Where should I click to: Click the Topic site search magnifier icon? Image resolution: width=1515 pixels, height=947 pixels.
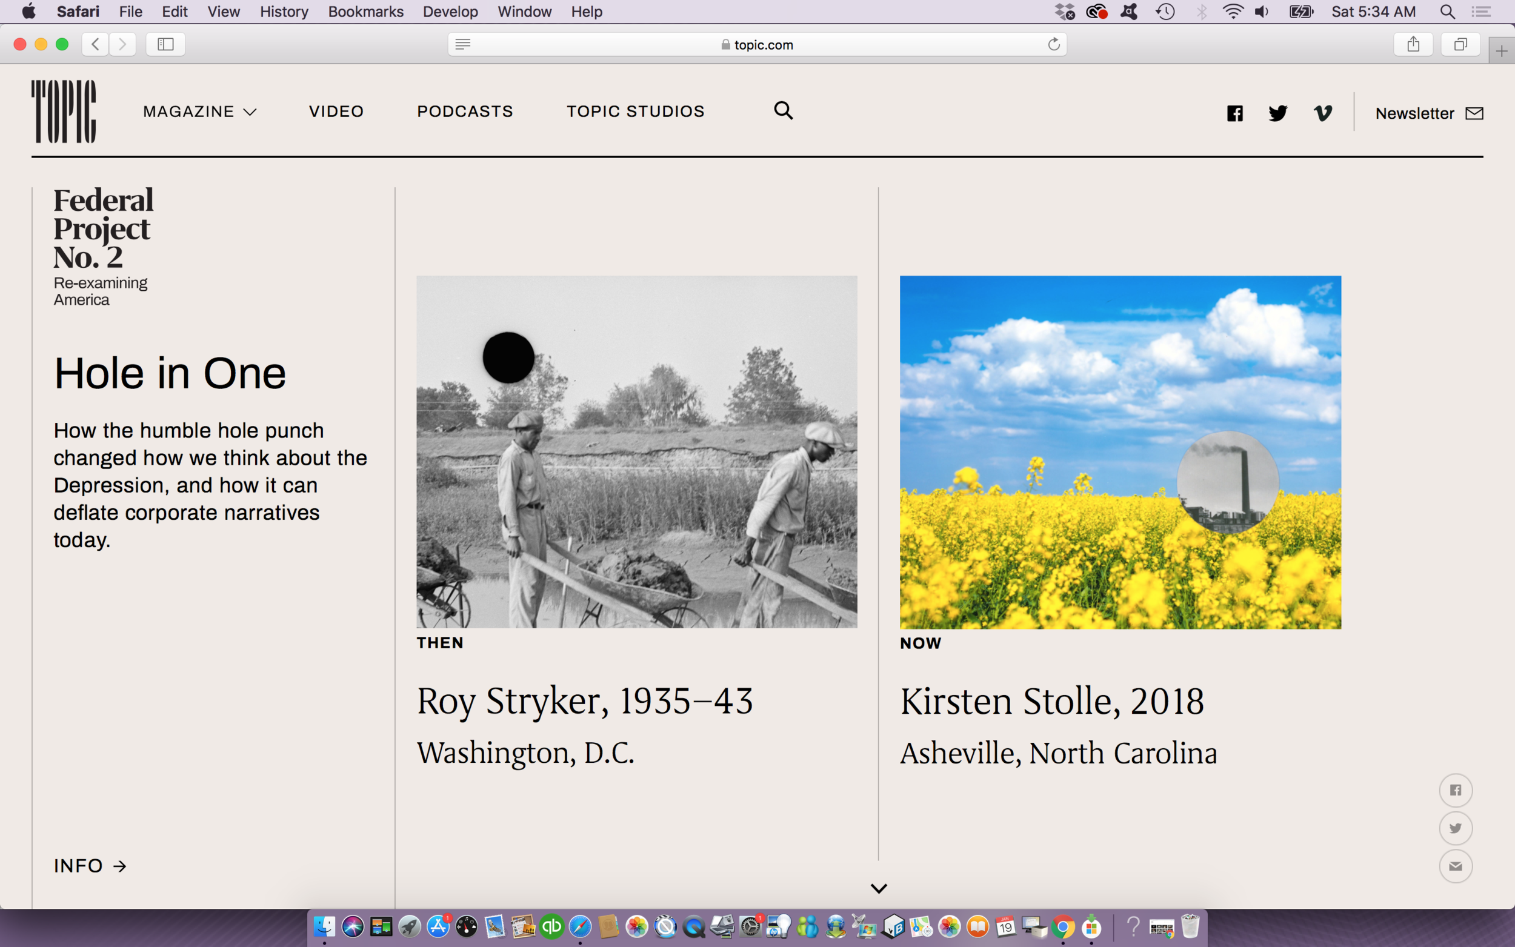point(783,111)
